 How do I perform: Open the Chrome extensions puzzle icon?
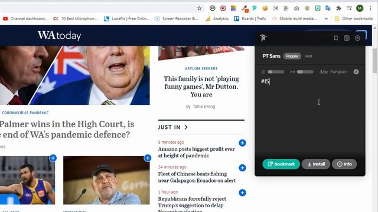coord(338,8)
